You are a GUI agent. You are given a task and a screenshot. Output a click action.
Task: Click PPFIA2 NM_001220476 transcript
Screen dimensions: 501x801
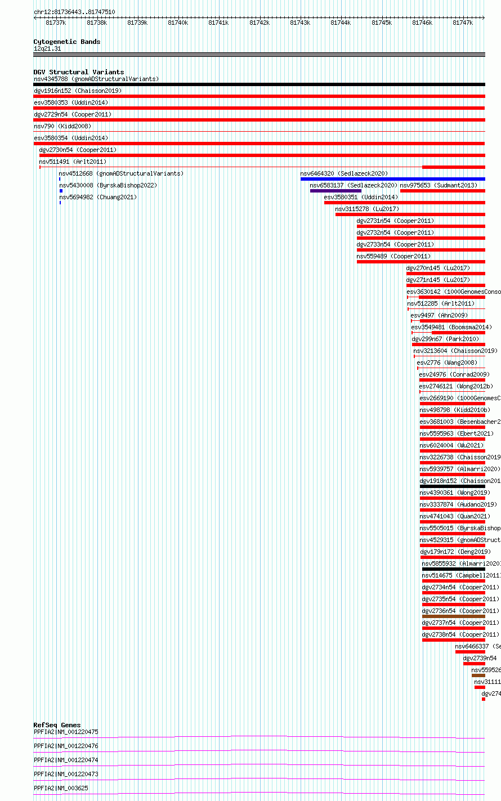66,746
